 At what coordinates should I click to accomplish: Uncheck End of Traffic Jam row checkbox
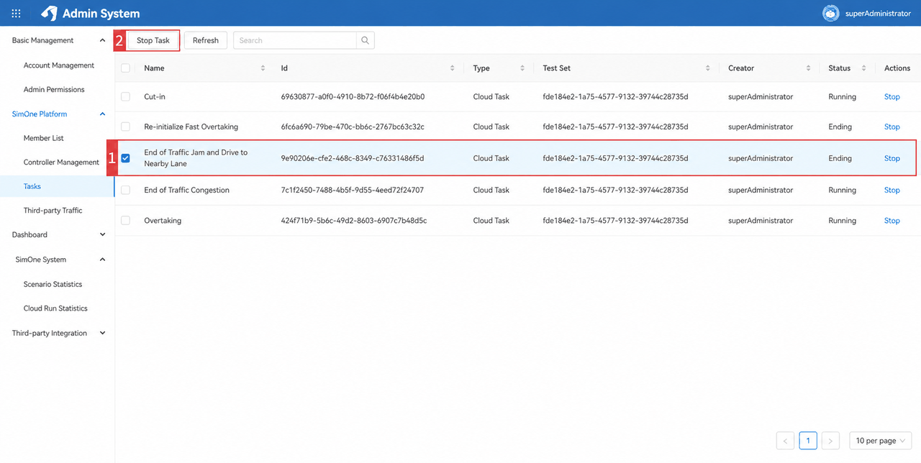tap(126, 158)
